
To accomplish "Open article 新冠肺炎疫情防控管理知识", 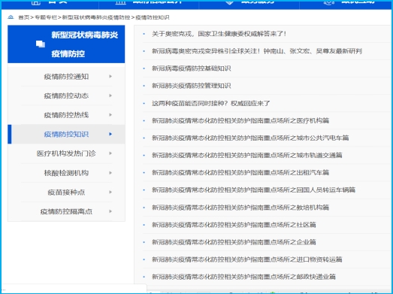I will coord(191,86).
